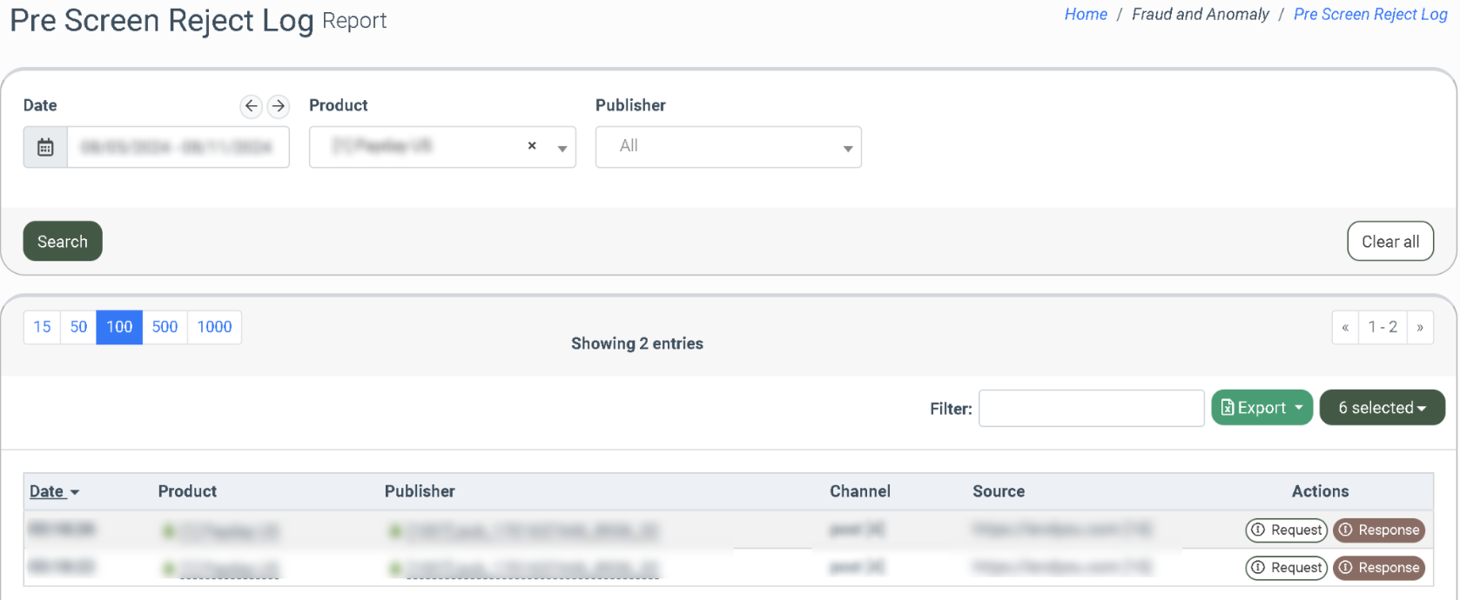Go to previous date range arrow
1460x600 pixels.
(x=251, y=106)
